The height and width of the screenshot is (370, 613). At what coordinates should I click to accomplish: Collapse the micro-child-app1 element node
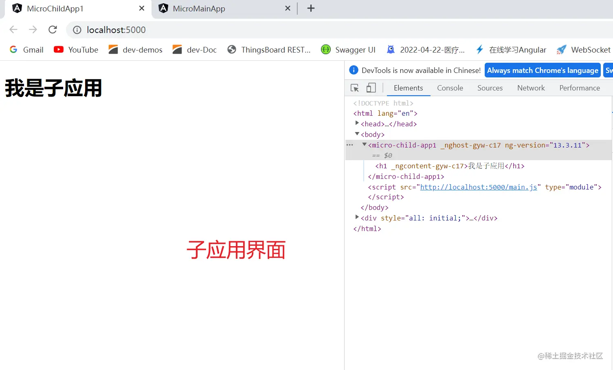[365, 144]
